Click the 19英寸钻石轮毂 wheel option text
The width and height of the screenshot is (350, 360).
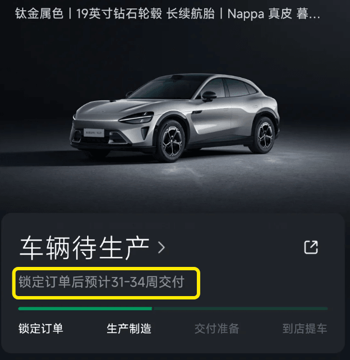point(119,14)
